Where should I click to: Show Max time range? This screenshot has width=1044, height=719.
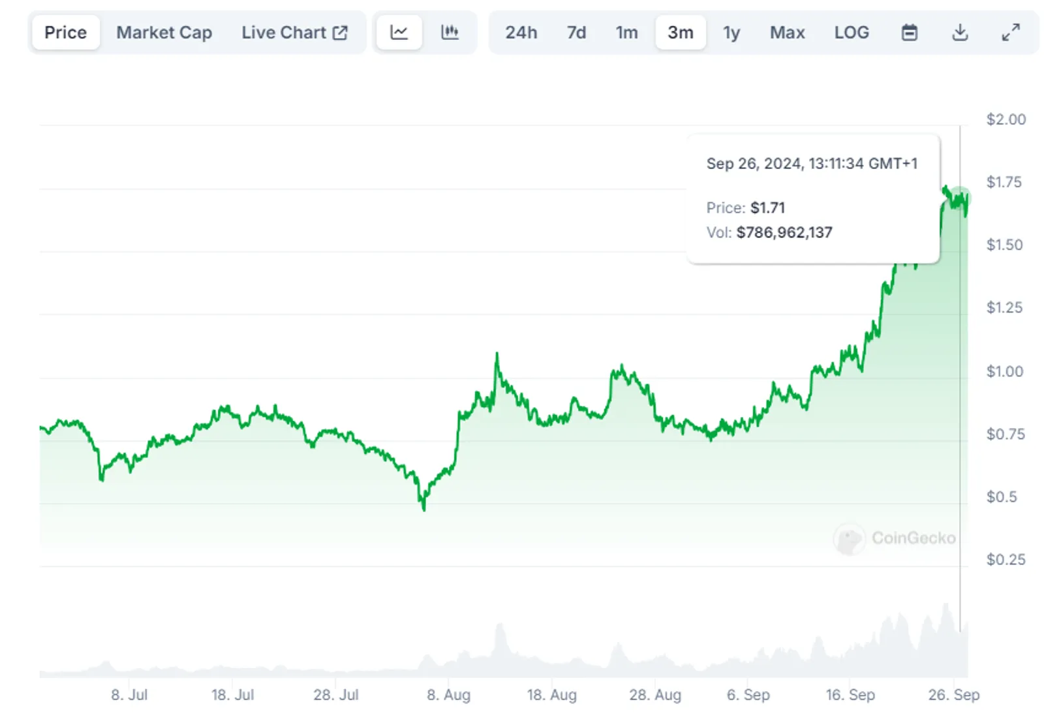[x=788, y=32]
